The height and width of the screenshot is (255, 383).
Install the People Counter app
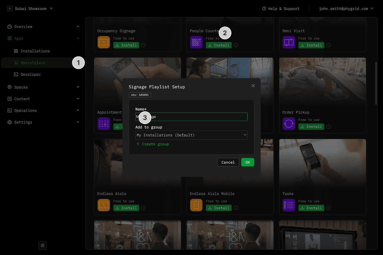[x=219, y=45]
